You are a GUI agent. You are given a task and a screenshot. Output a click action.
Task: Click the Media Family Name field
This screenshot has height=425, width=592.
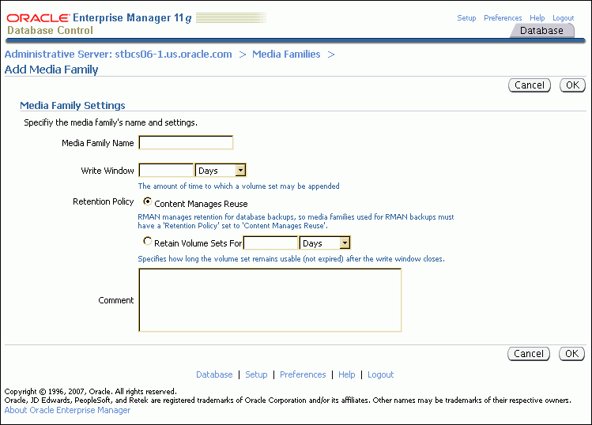tap(186, 143)
